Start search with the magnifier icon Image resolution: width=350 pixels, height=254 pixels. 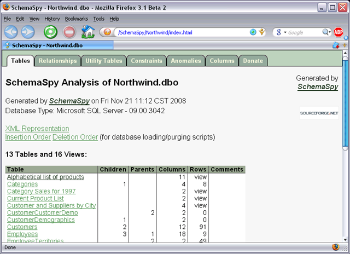pyautogui.click(x=325, y=32)
